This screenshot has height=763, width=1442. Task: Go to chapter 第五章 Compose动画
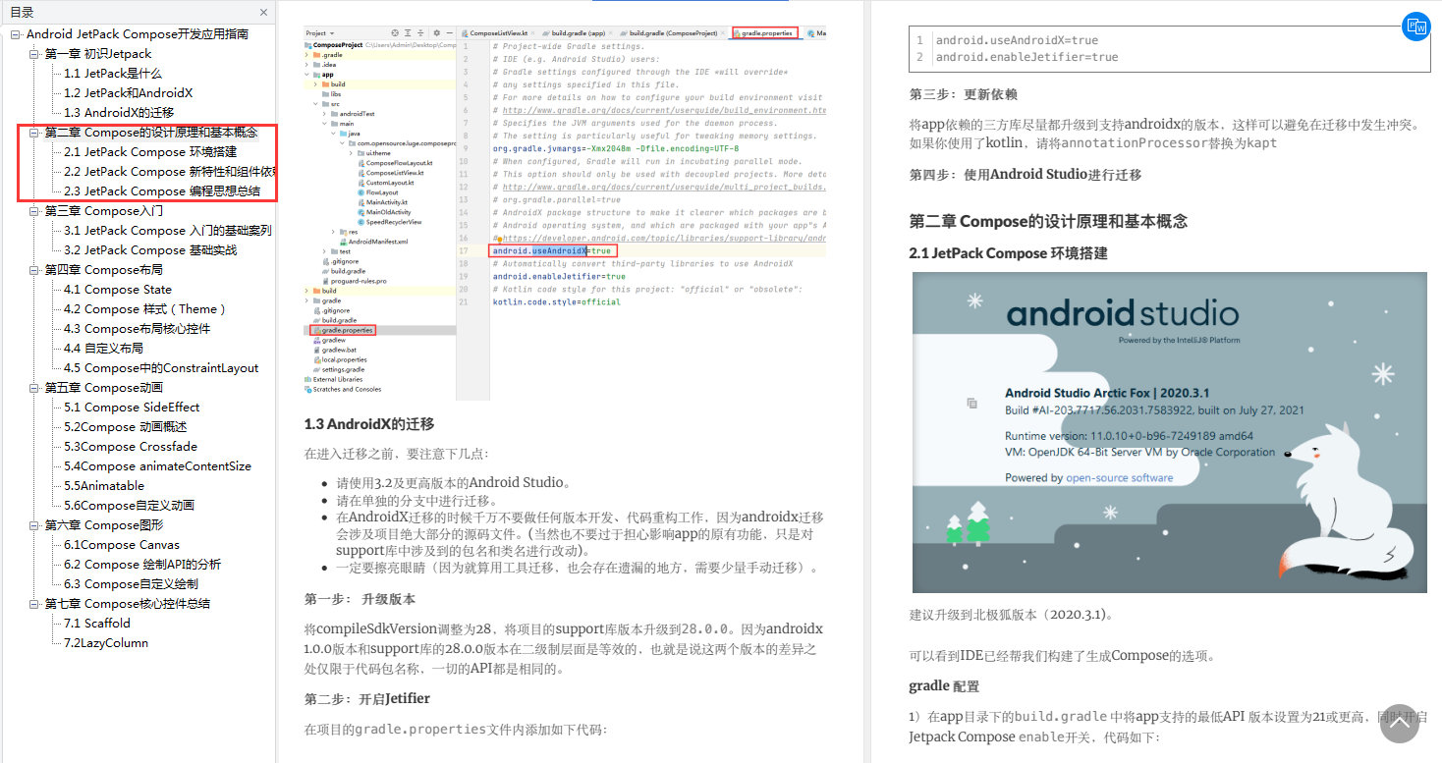(x=104, y=388)
